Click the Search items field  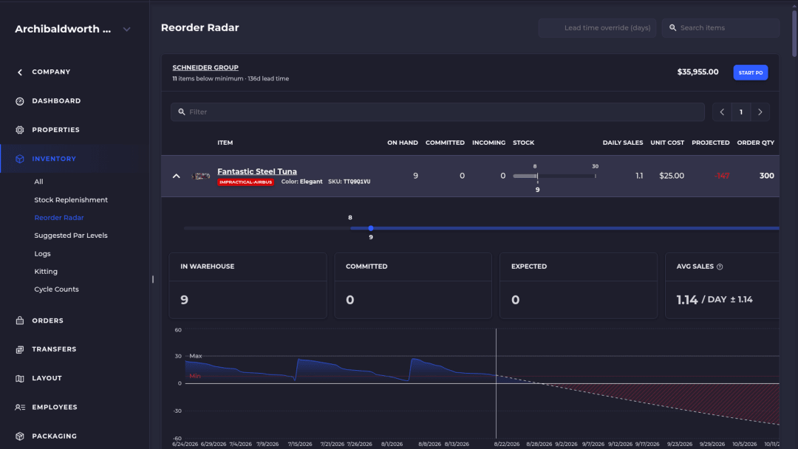point(720,28)
